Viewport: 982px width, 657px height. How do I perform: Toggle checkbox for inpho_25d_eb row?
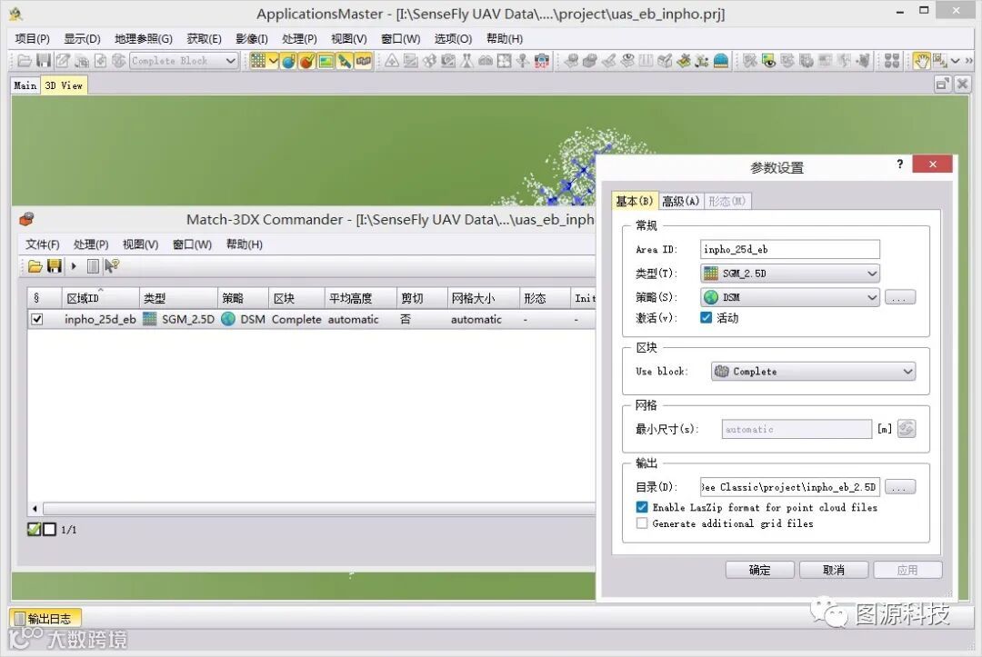(x=37, y=319)
